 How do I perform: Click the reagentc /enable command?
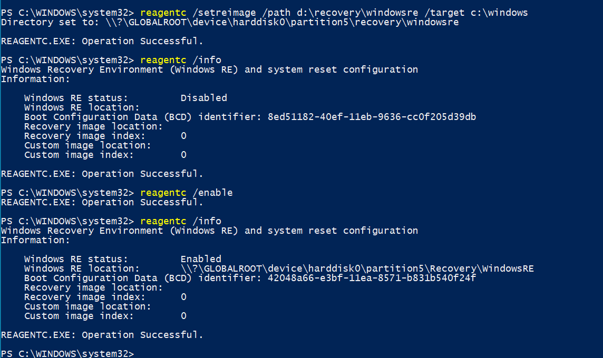pos(186,193)
